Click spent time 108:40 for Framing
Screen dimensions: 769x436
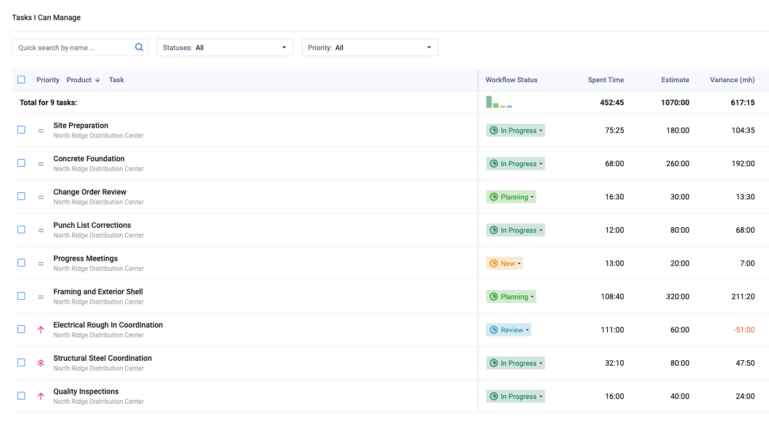tap(612, 296)
